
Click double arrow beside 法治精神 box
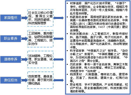tap(58, 59)
